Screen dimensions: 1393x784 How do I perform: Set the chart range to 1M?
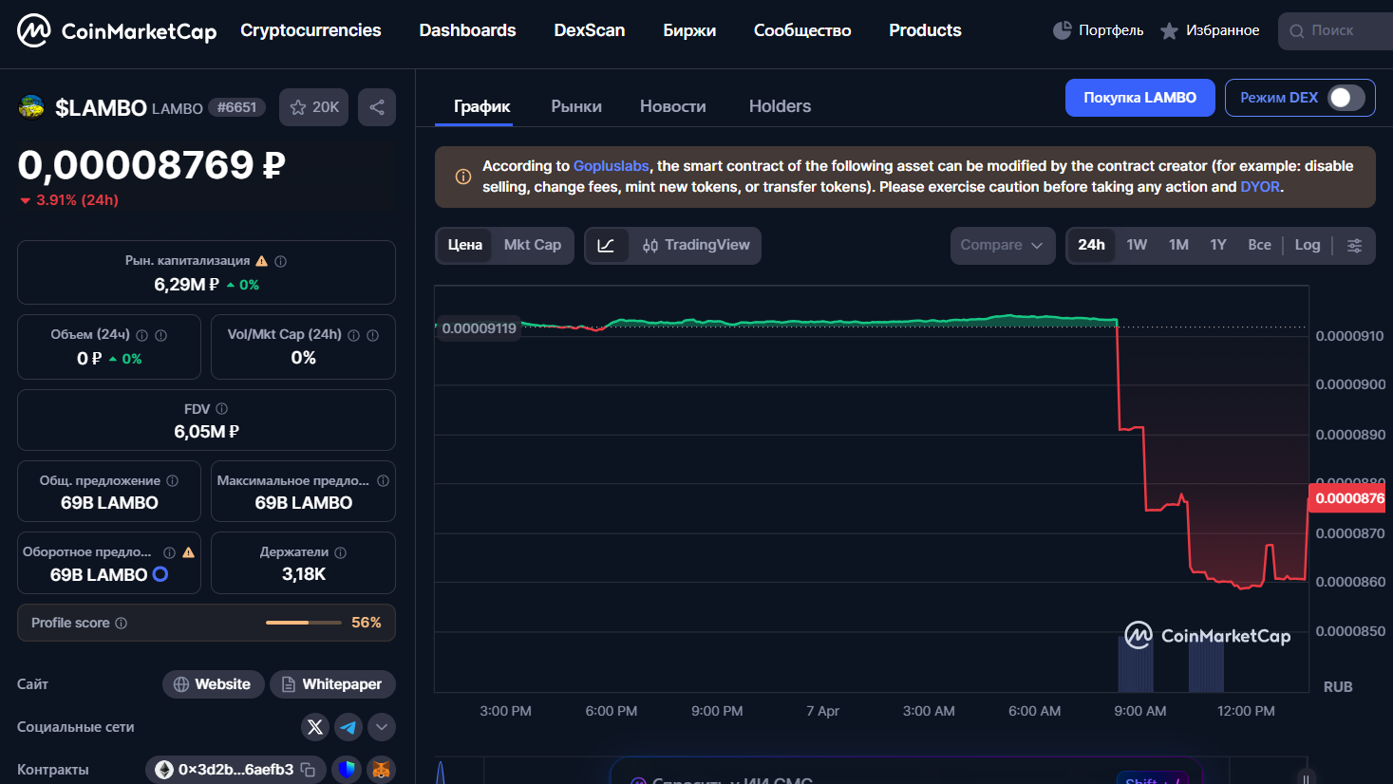point(1178,246)
